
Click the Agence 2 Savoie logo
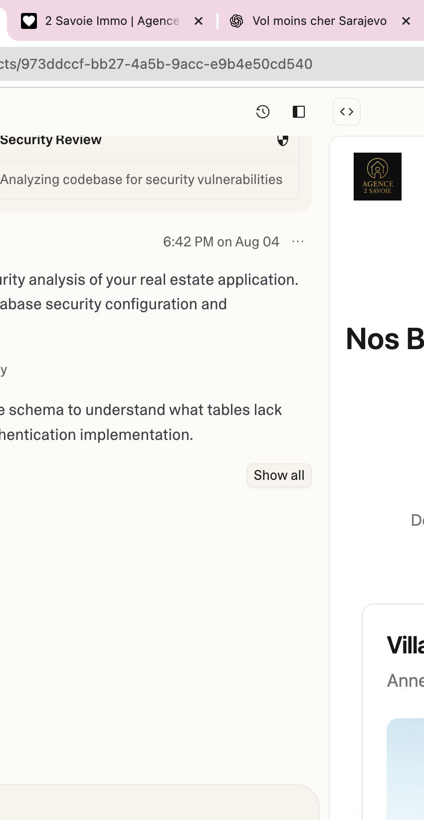pos(378,177)
